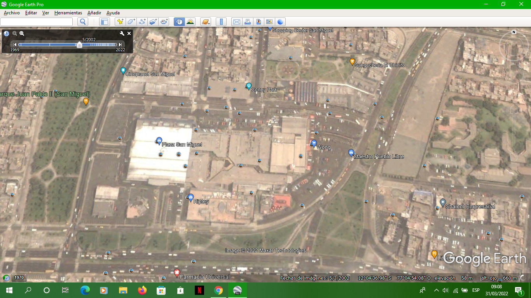Image resolution: width=531 pixels, height=298 pixels.
Task: Select the Ruler measurement tool
Action: 221,22
